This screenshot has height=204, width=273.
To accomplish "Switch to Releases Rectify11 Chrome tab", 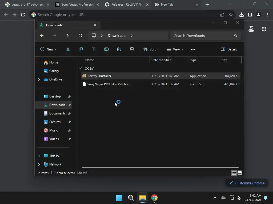I will pos(127,5).
